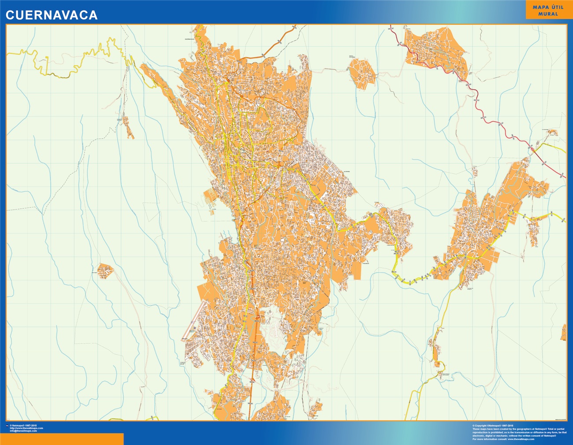Click the CUERNAVACA title in the header
Viewport: 573px width, 445px height.
point(52,15)
